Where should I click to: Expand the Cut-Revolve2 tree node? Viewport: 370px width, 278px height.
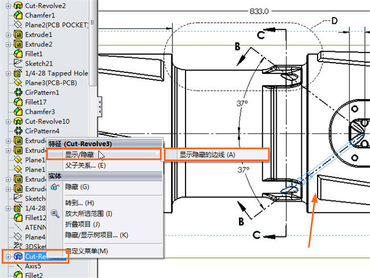pos(8,6)
